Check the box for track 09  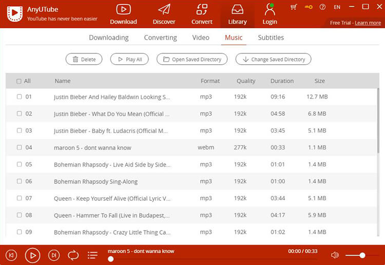pos(19,232)
